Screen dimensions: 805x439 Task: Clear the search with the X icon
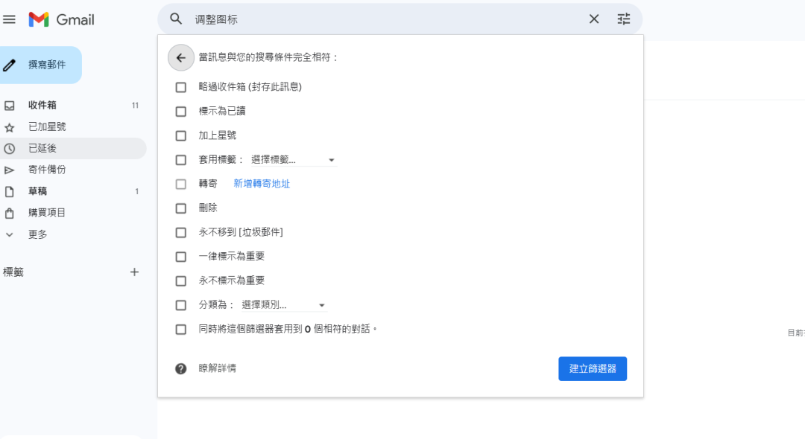coord(593,19)
